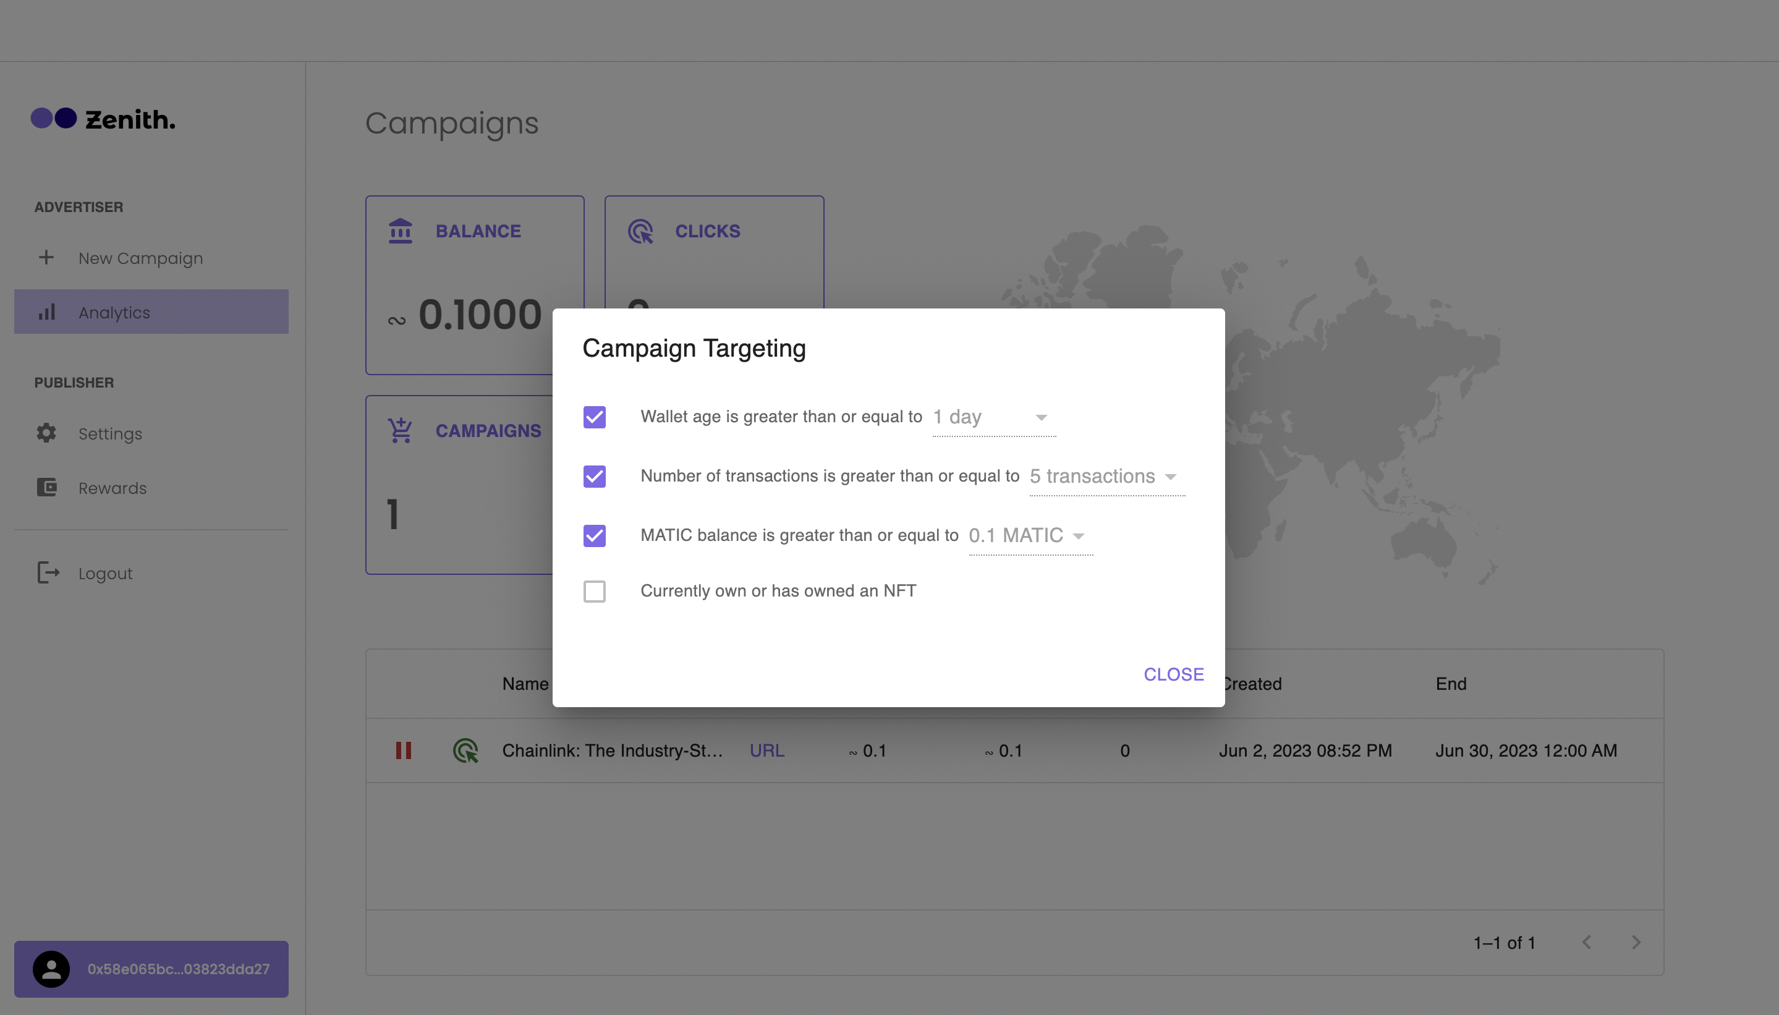Go to the next page of the table

[1636, 943]
